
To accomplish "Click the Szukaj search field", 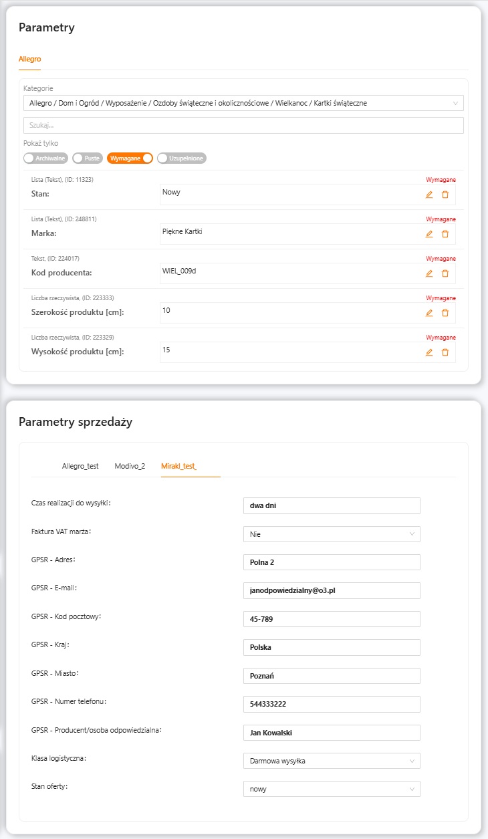I will pyautogui.click(x=243, y=126).
